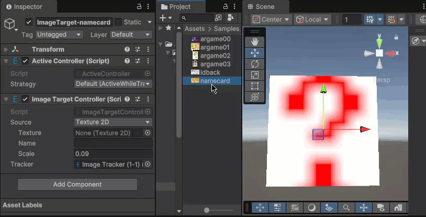Click the perspective lock icon near gizmo

tap(396, 37)
